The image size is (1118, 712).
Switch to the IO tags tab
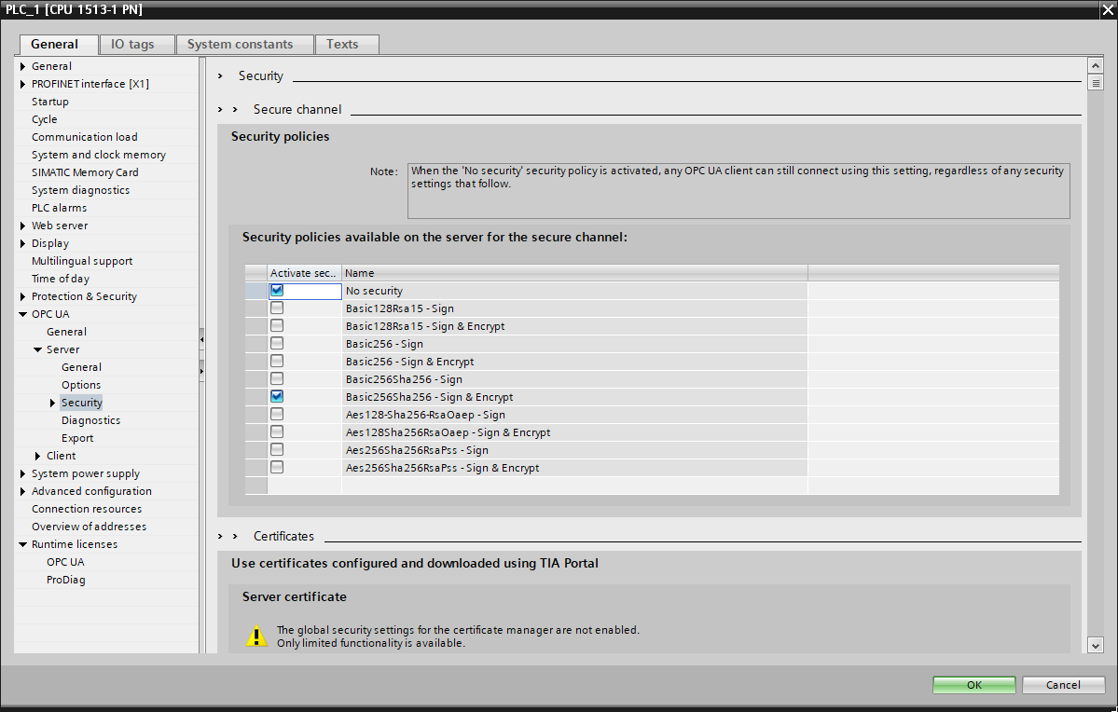(x=138, y=44)
